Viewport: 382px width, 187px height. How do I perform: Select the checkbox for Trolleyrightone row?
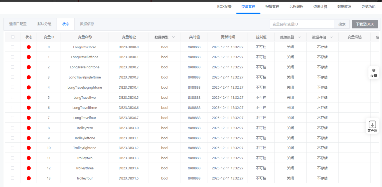point(13,148)
